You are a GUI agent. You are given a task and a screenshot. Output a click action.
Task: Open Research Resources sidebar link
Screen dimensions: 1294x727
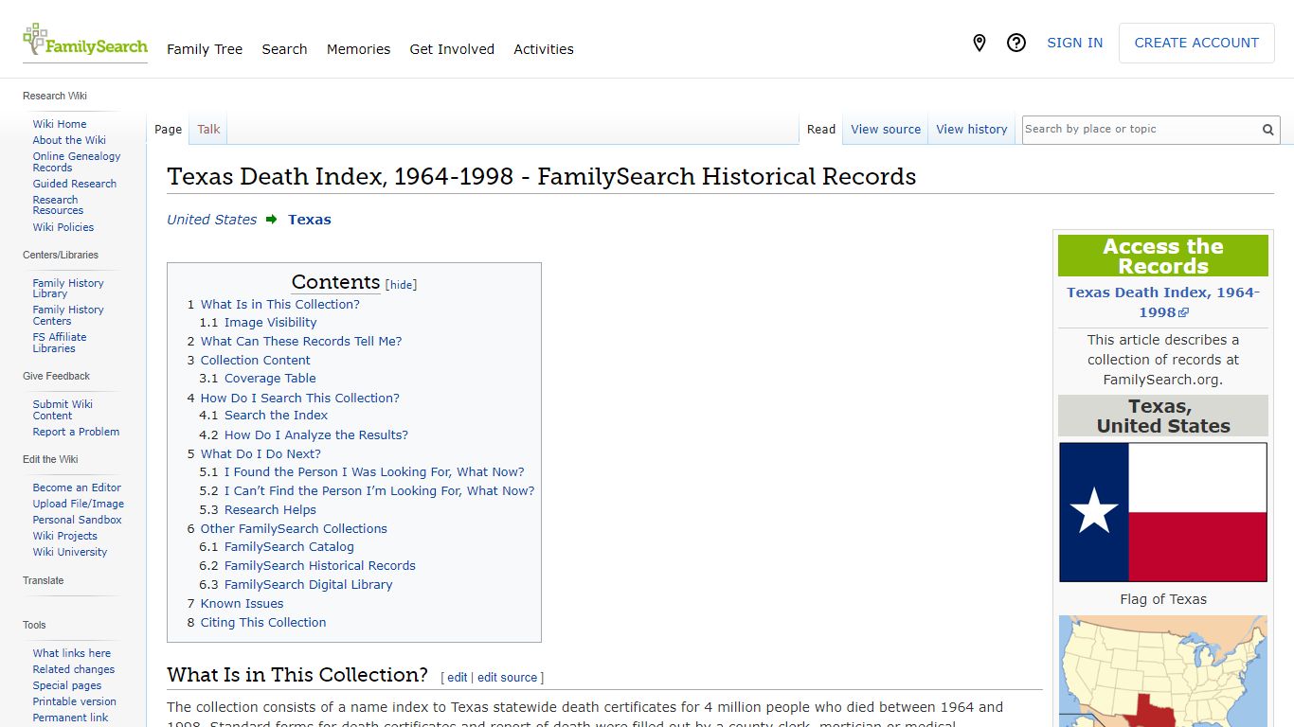(58, 205)
